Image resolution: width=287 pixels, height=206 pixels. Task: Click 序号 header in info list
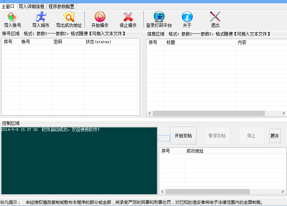point(155,42)
